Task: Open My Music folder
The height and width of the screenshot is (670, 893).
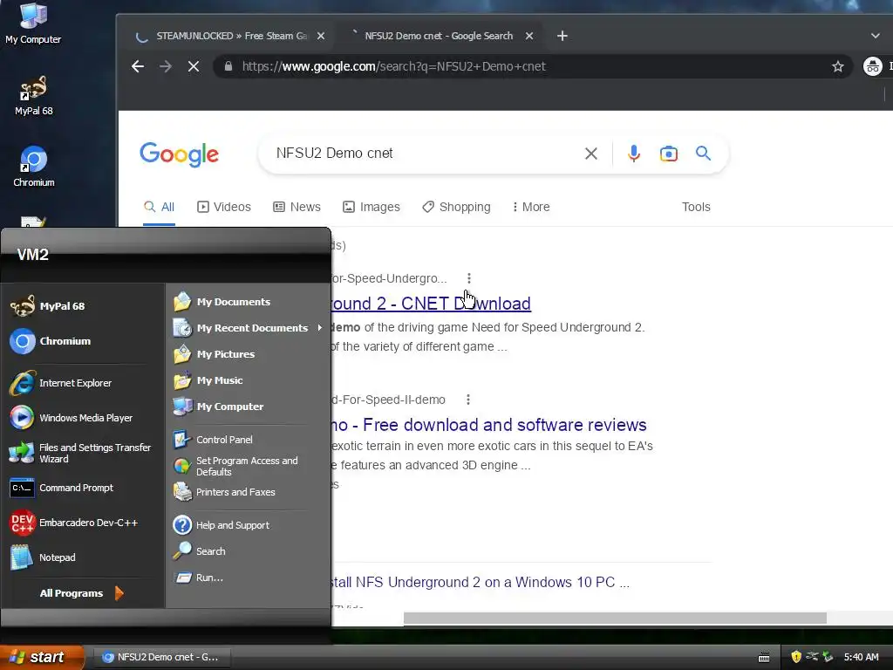Action: coord(208,380)
